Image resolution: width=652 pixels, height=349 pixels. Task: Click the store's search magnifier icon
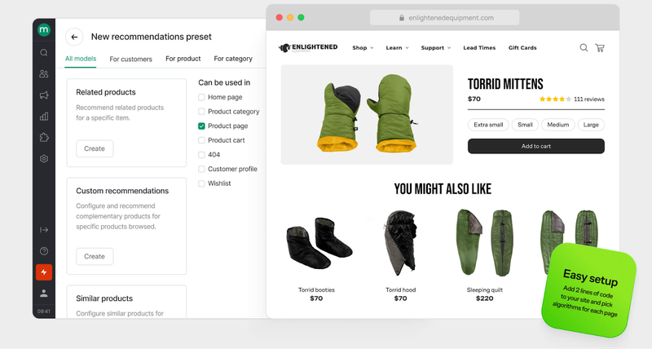click(x=584, y=48)
